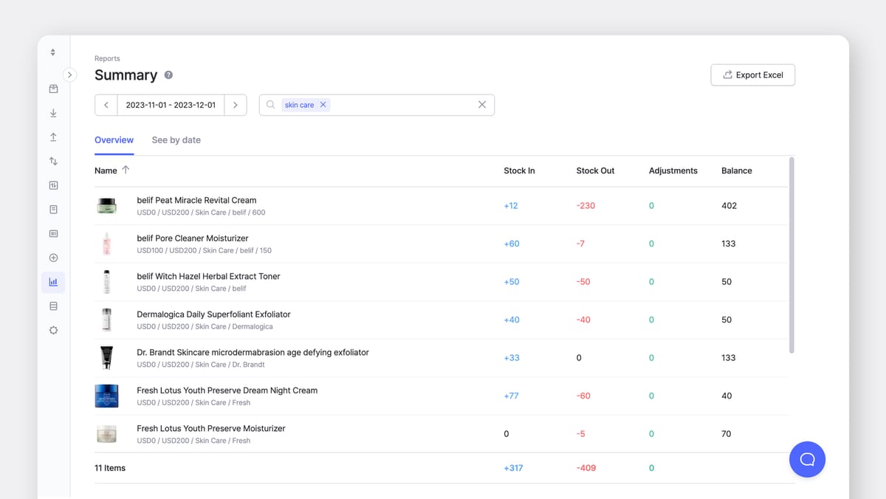Click the help icon beside Summary
The height and width of the screenshot is (499, 886).
point(168,75)
